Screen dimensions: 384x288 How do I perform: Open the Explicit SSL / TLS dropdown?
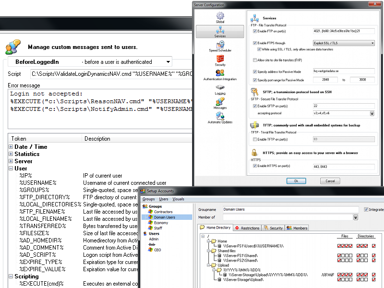(x=343, y=43)
